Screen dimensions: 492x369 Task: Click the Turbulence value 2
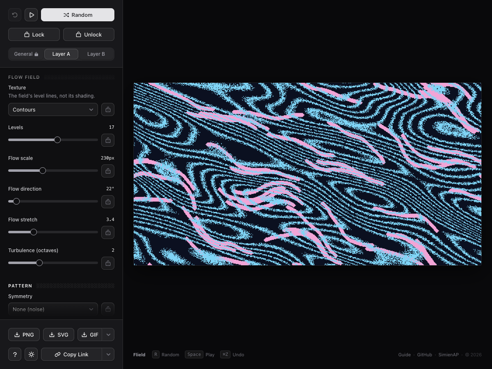(113, 250)
